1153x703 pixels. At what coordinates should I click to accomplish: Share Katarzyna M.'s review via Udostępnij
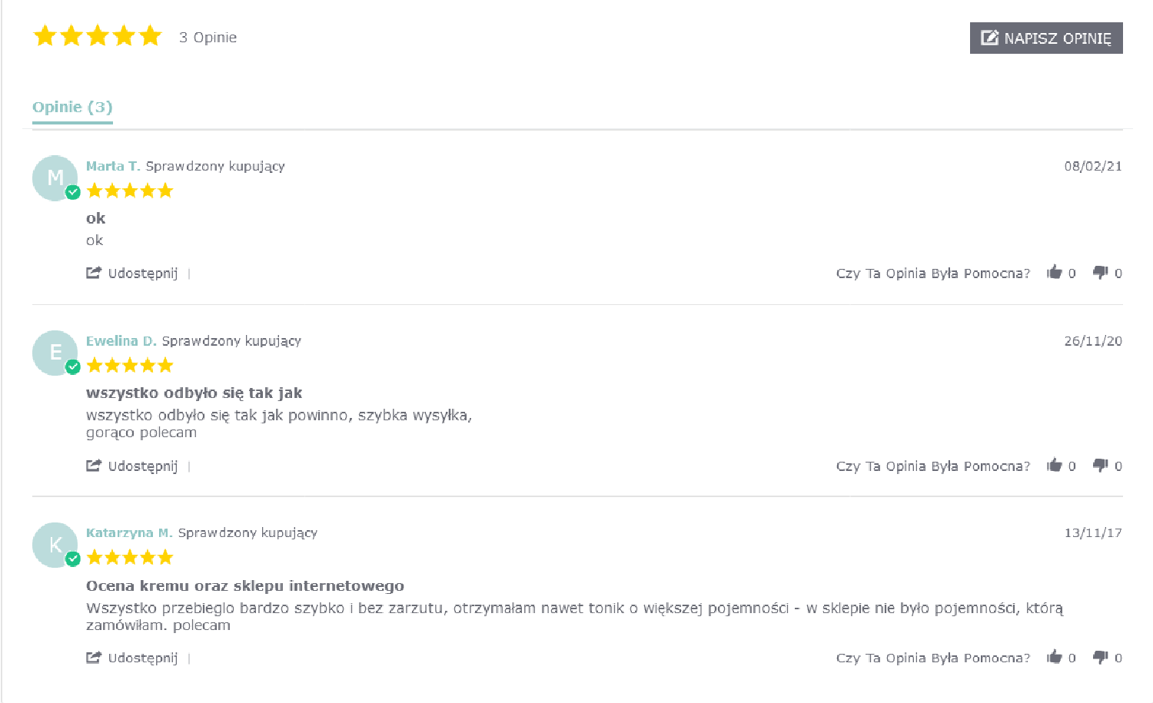click(x=132, y=658)
